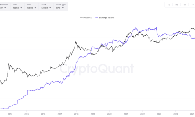Click the 2014 label on the time axis
Screen dimensions: 195x117
pos(10,114)
